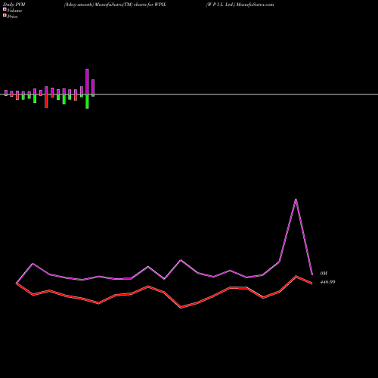Click the 0M volume value label
The height and width of the screenshot is (378, 378).
click(x=324, y=274)
